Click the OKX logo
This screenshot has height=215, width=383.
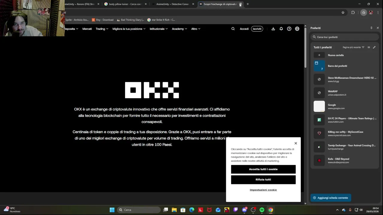tap(152, 90)
